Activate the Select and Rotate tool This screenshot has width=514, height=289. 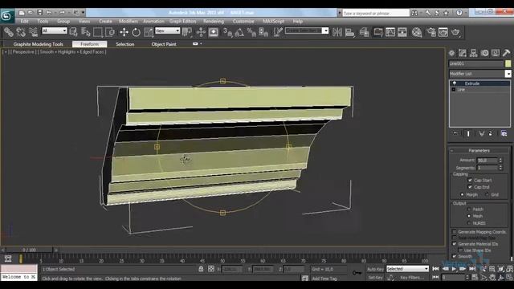[x=136, y=32]
